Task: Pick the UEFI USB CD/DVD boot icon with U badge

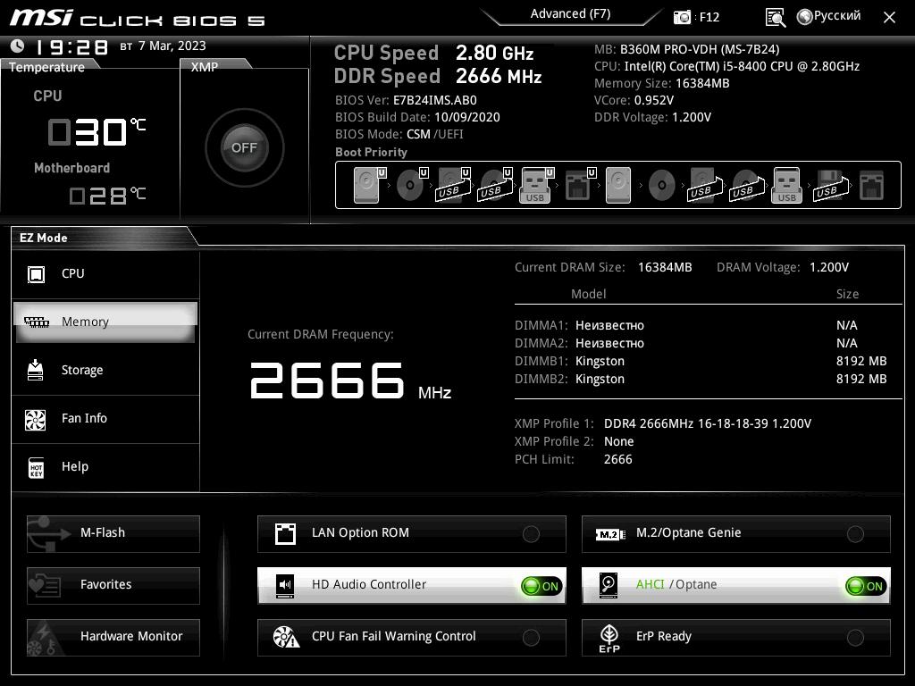Action: tap(495, 185)
